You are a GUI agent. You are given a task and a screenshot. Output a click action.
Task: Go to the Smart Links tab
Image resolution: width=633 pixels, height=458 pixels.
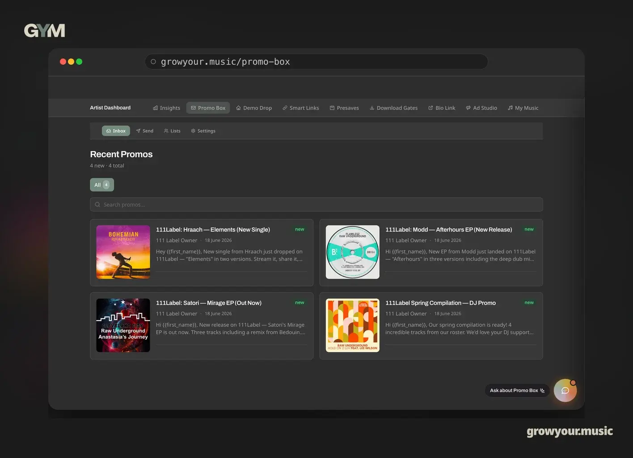tap(300, 108)
